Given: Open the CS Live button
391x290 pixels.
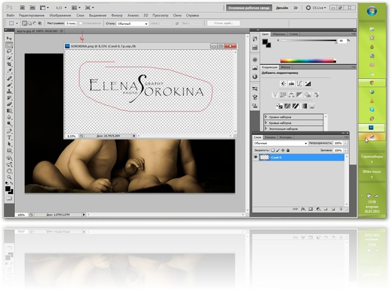Looking at the screenshot, I should 316,8.
